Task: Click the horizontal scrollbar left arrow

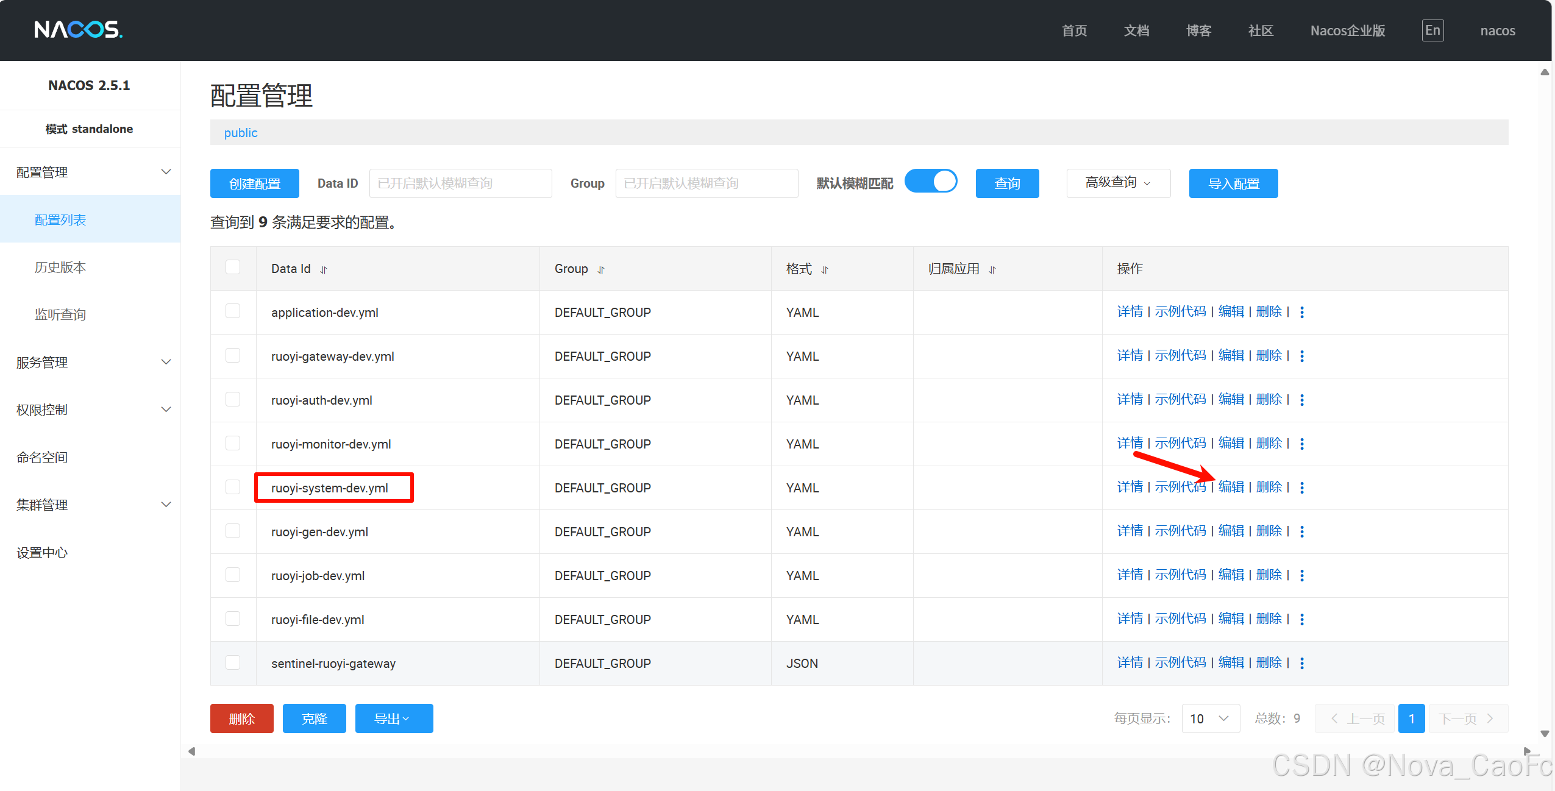Action: click(191, 751)
